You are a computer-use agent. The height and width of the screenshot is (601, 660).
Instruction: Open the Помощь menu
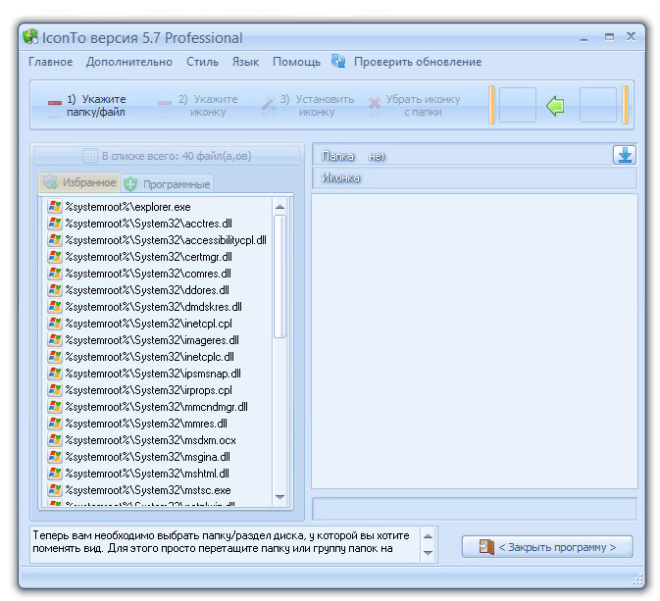(x=296, y=62)
